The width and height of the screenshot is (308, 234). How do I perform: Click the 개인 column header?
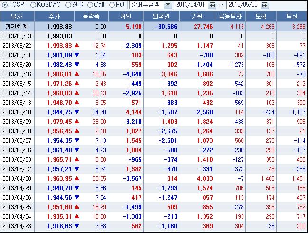126,16
